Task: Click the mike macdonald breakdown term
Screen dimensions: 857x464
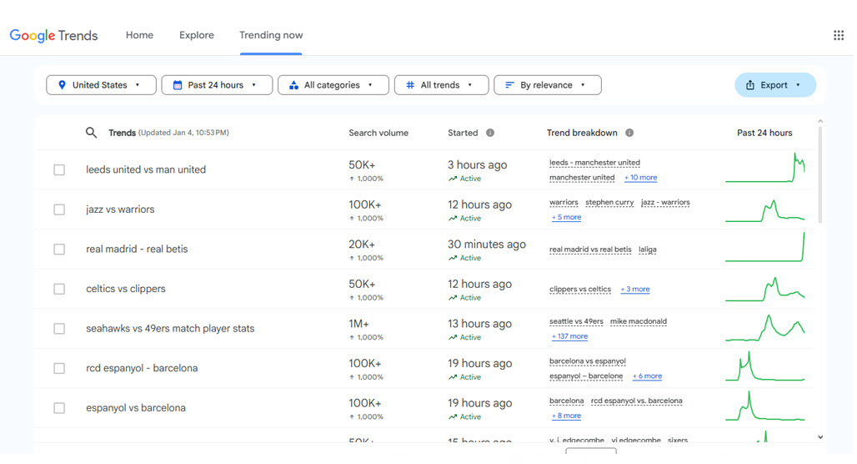Action: pos(639,321)
